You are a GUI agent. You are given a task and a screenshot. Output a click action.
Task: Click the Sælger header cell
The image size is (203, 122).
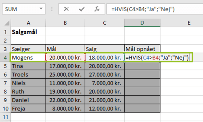(x=28, y=49)
